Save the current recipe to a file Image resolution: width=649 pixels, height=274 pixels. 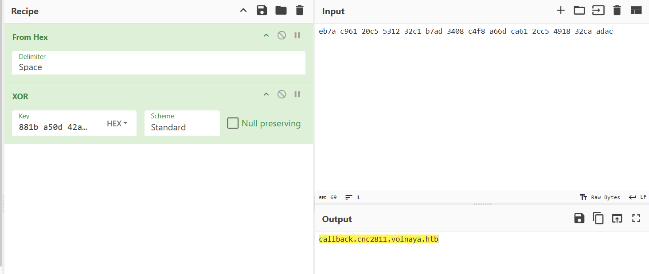[262, 10]
